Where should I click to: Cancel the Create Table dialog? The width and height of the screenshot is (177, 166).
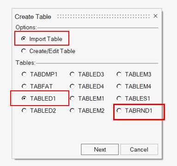pyautogui.click(x=139, y=149)
